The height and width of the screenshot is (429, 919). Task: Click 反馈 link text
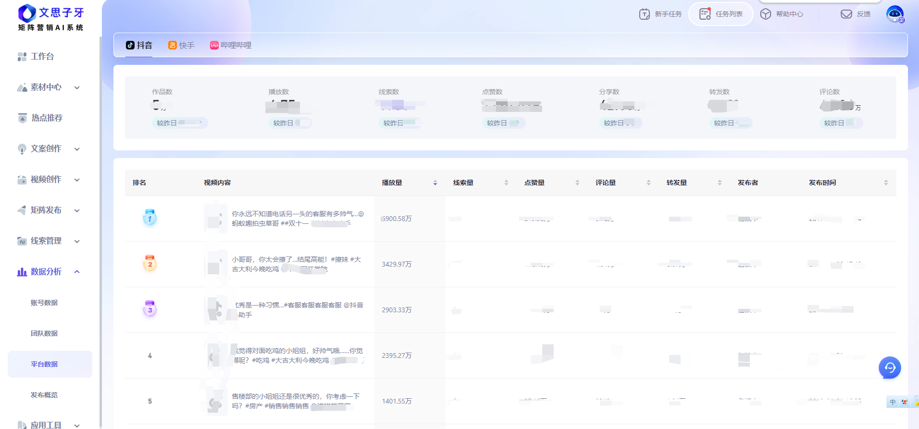point(864,14)
